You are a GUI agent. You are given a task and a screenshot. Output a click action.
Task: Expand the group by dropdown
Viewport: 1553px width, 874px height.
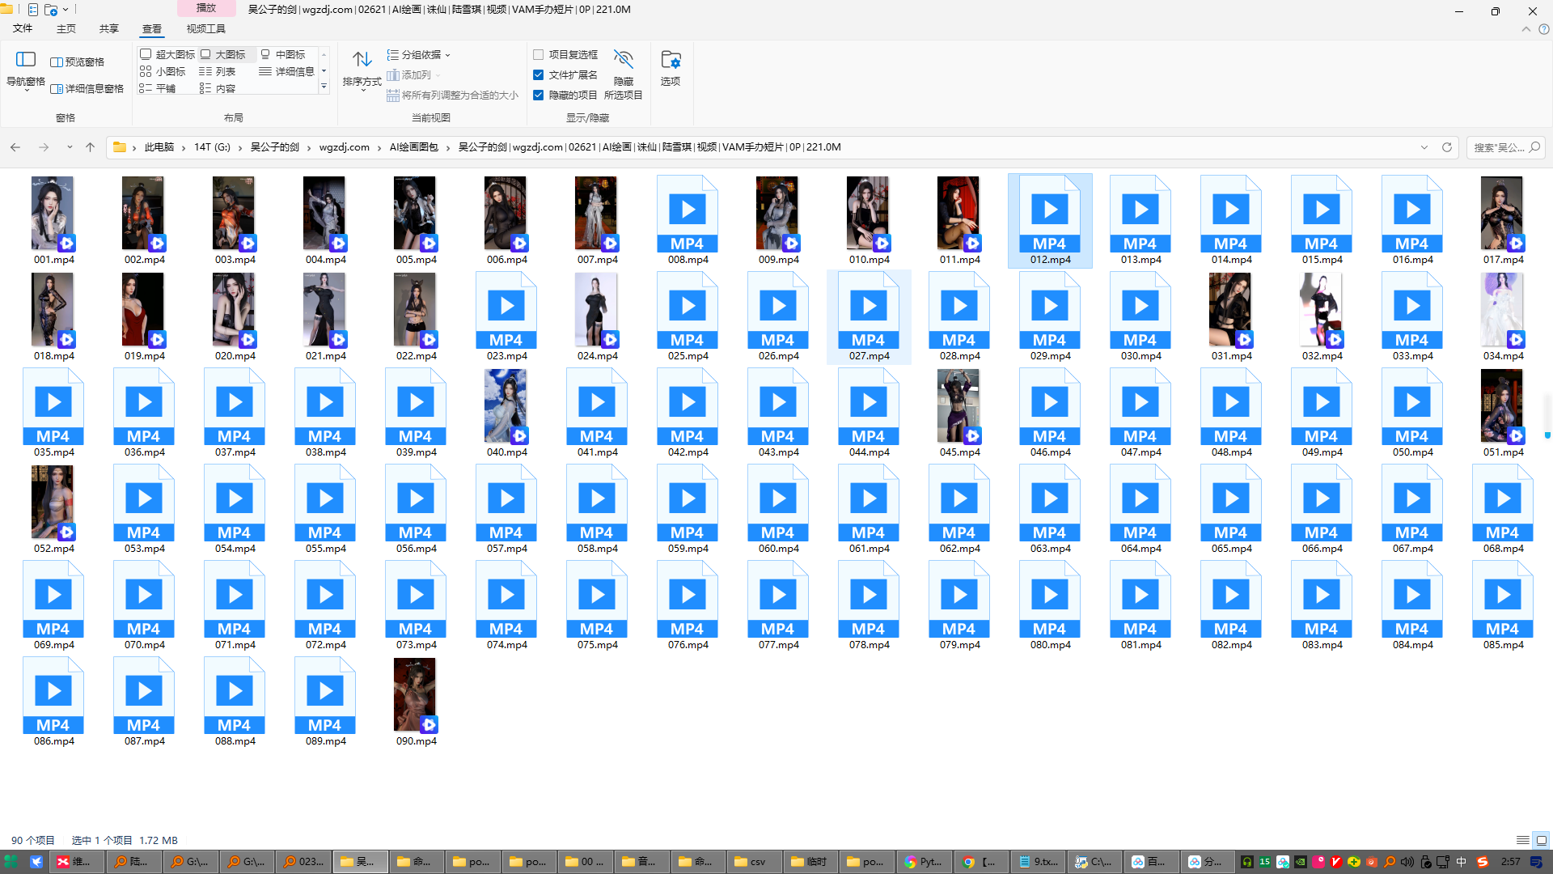coord(419,54)
